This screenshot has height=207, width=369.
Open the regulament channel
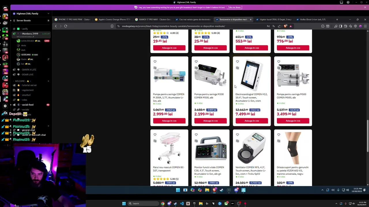click(x=31, y=90)
